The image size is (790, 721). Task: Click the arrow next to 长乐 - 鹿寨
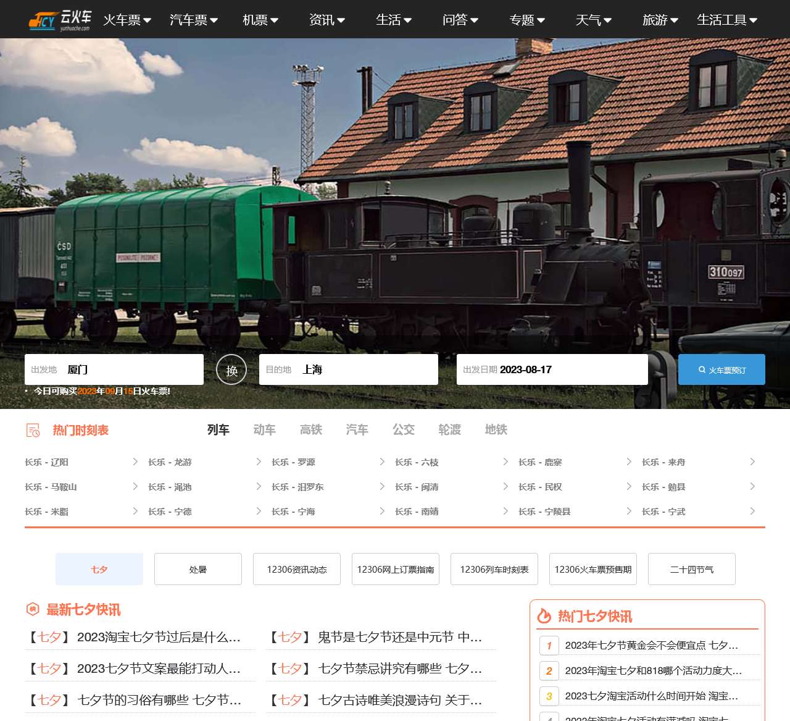pyautogui.click(x=629, y=462)
